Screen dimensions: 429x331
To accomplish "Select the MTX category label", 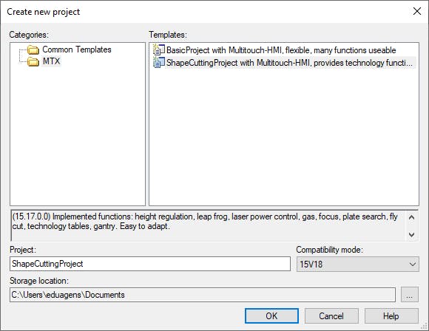I will click(51, 61).
